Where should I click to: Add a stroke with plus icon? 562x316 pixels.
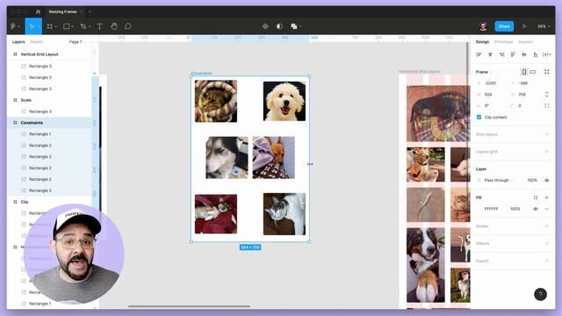click(x=546, y=226)
